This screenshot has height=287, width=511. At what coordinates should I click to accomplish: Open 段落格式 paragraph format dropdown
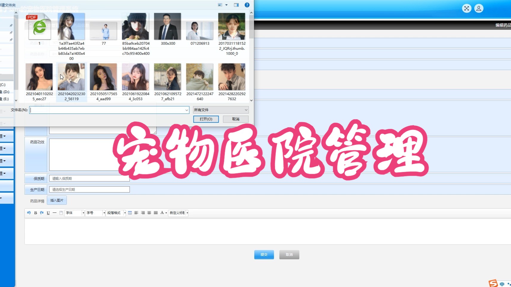(x=116, y=213)
